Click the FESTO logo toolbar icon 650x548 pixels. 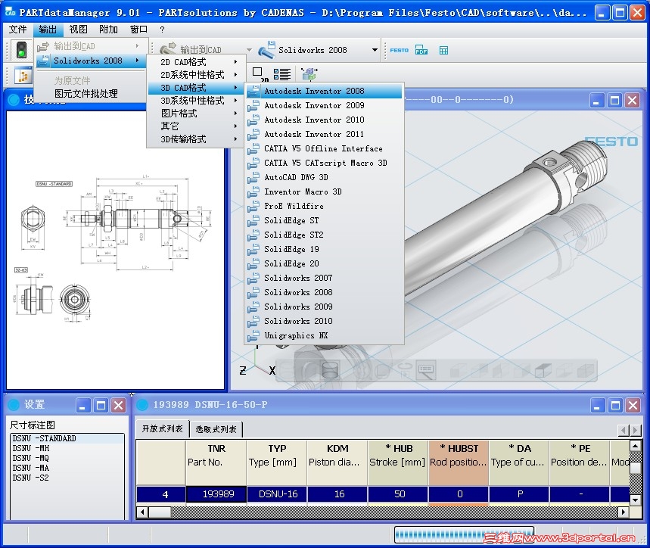(x=399, y=50)
